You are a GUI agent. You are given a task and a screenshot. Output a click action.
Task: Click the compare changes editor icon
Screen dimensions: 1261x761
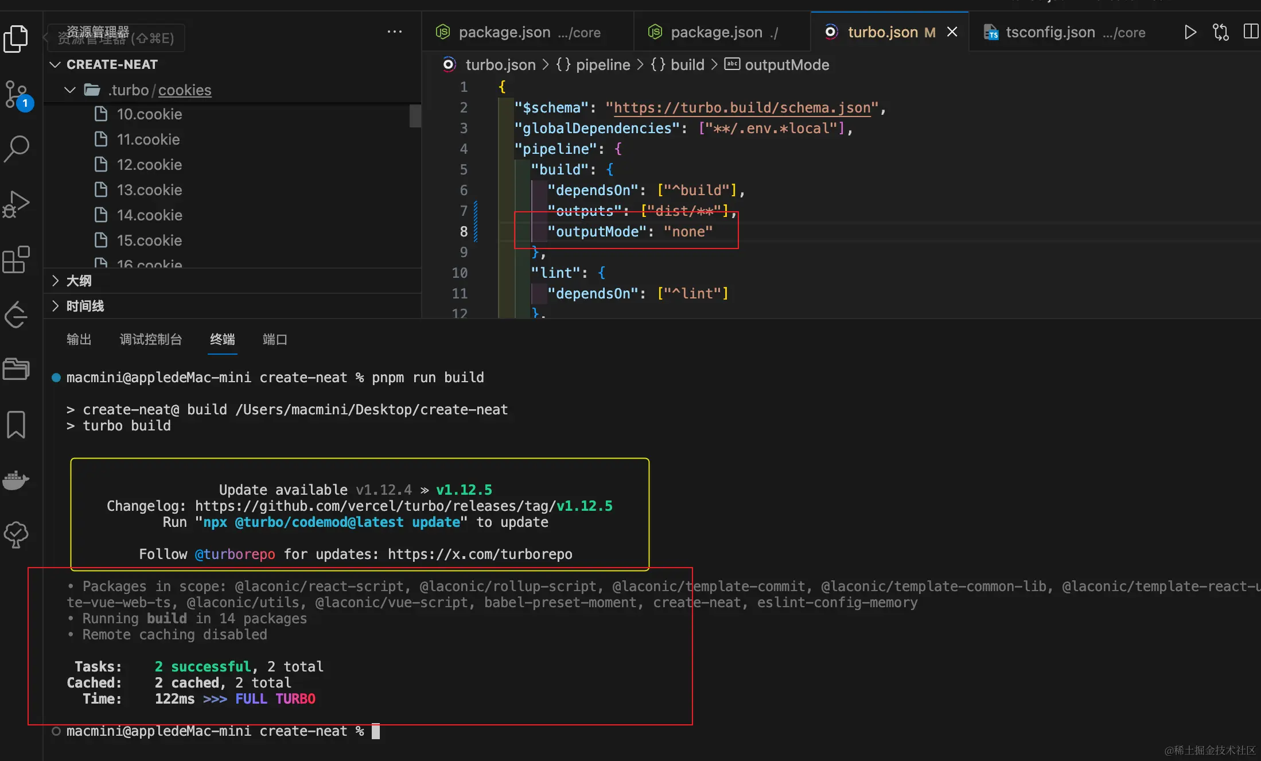1221,32
